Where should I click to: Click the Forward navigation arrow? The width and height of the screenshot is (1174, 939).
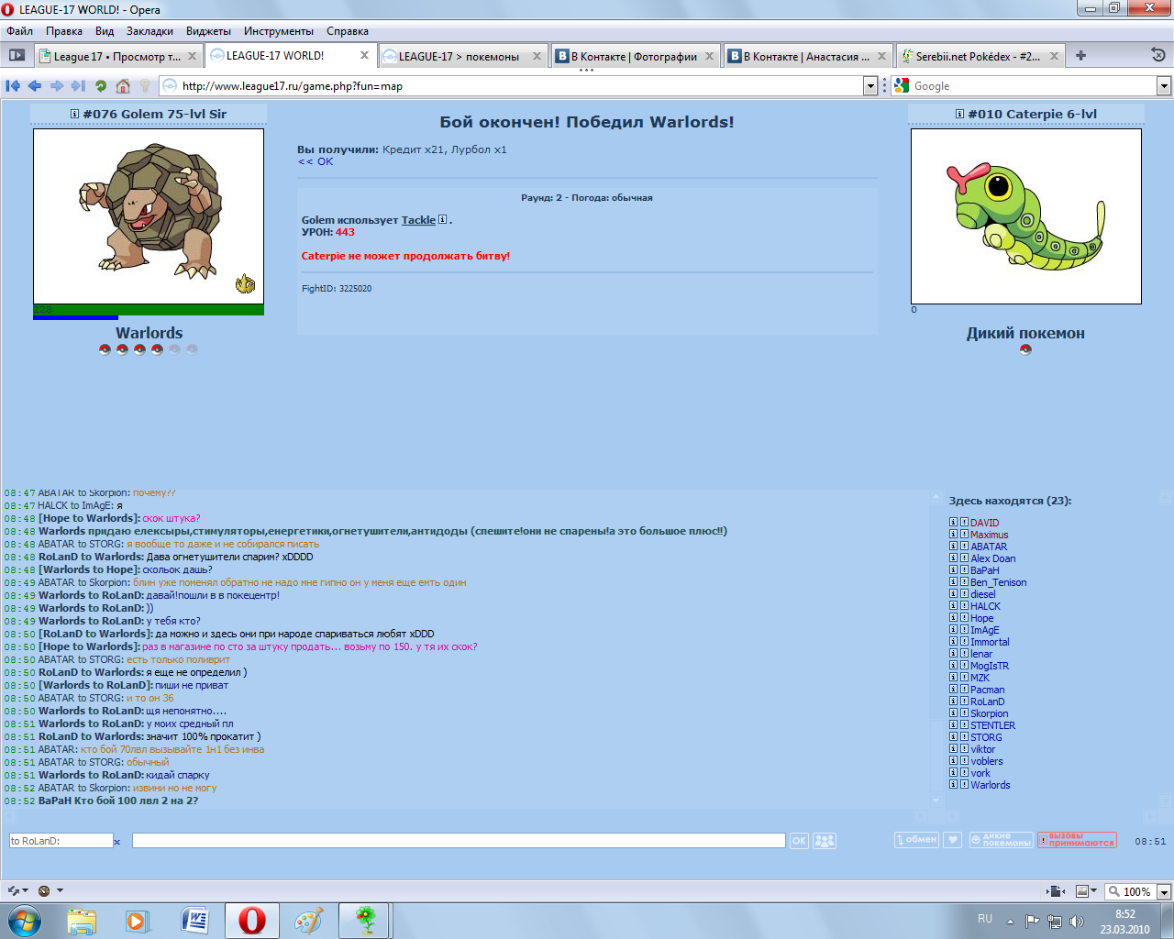click(x=57, y=85)
